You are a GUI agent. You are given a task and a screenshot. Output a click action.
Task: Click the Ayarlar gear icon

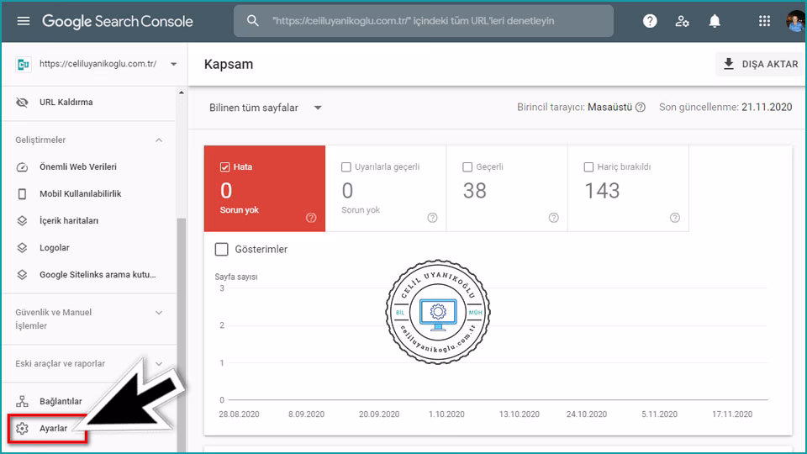coord(23,429)
